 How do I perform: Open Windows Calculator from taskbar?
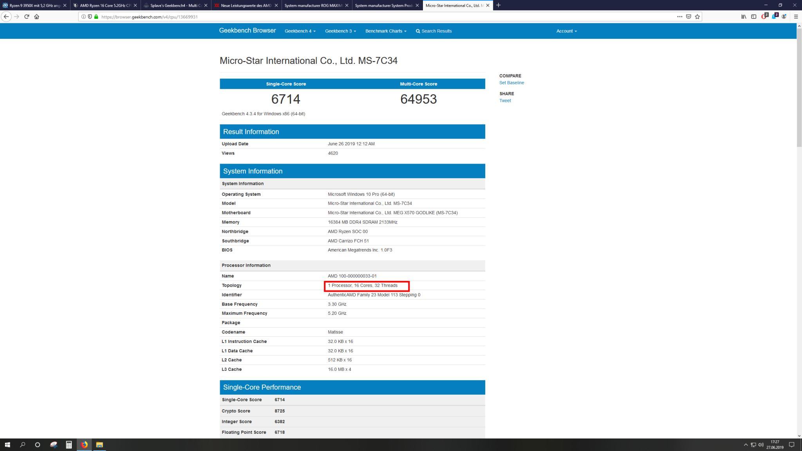69,445
